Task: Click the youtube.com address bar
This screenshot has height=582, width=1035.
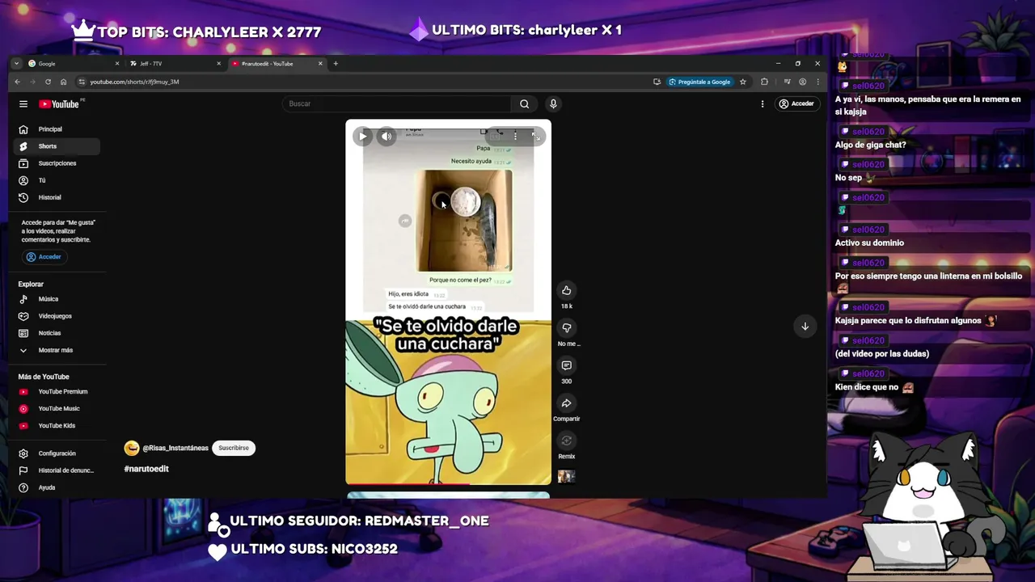Action: click(364, 82)
